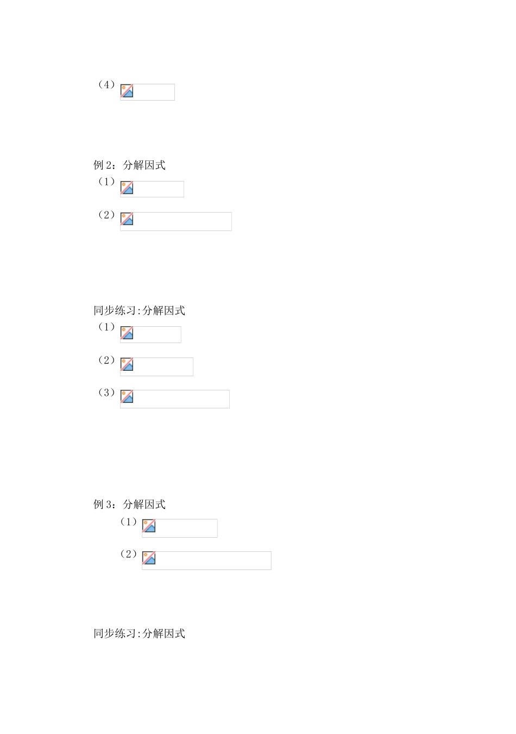This screenshot has width=516, height=734.
Task: Click the heading 例 2：分解因式
Action: pos(129,165)
